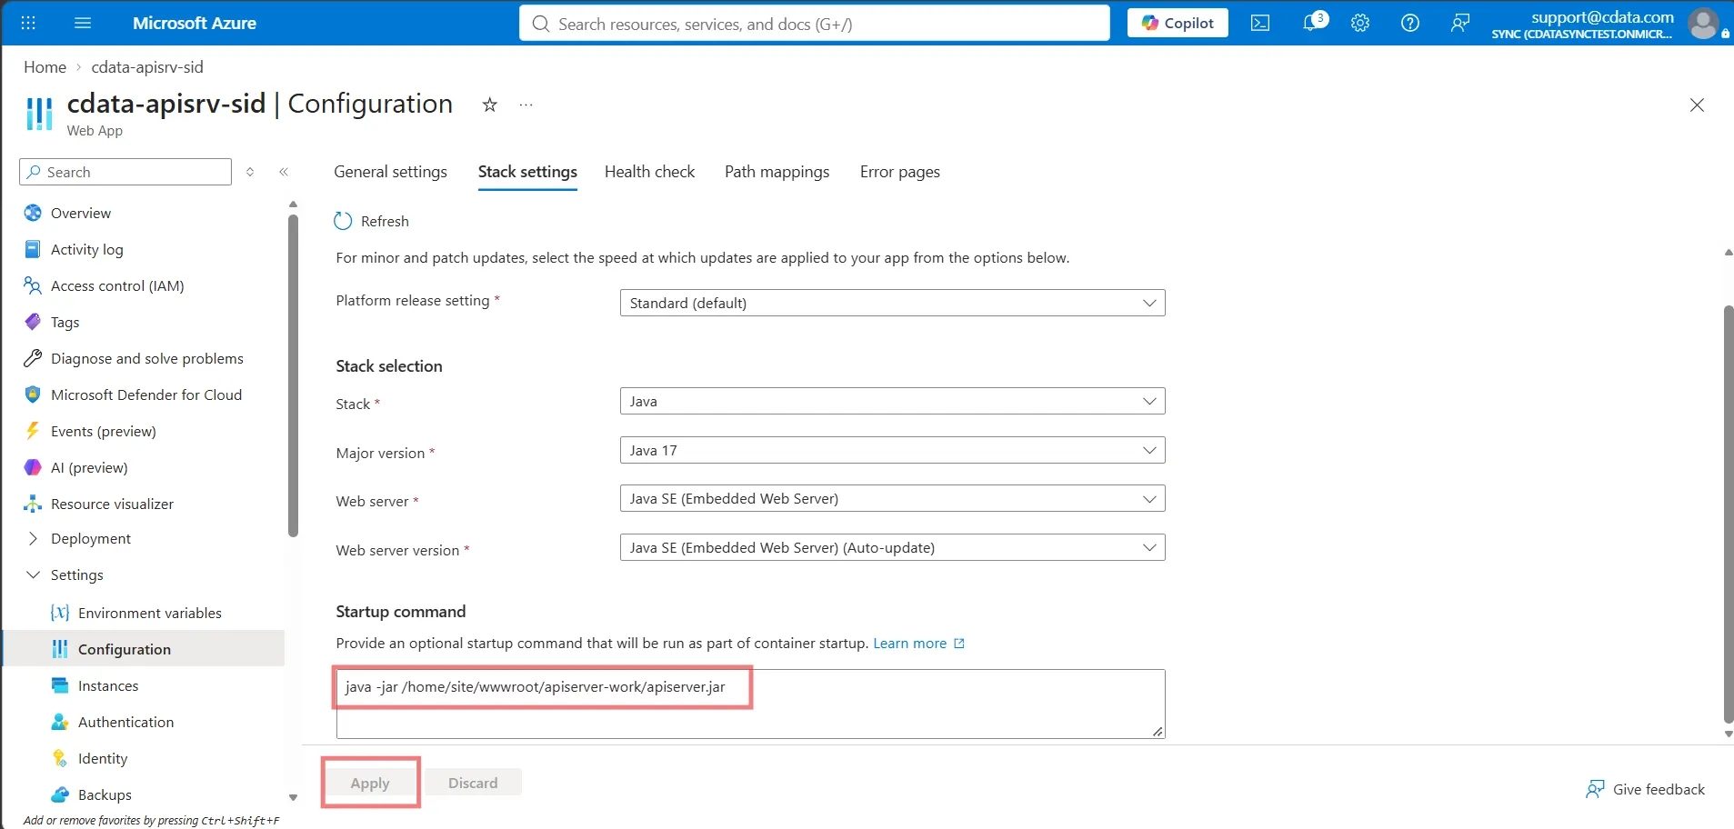The width and height of the screenshot is (1734, 829).
Task: Open the Stack dropdown showing Java
Action: coord(892,401)
